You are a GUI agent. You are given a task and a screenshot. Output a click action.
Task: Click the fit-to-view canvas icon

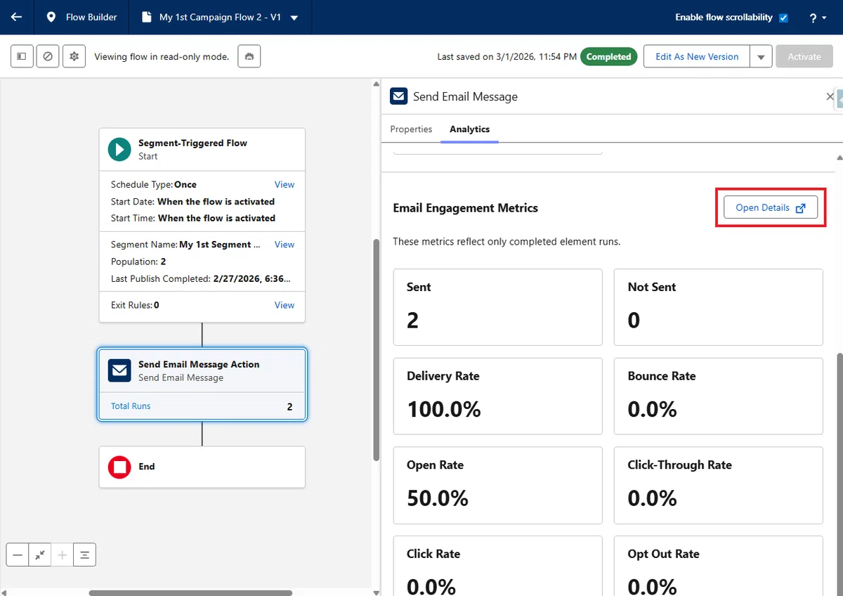[40, 555]
